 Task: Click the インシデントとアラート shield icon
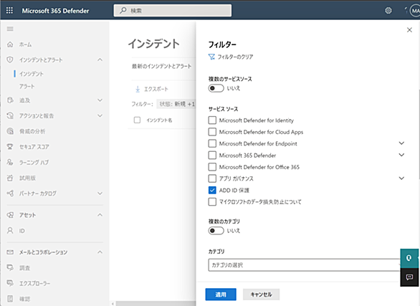pyautogui.click(x=10, y=59)
